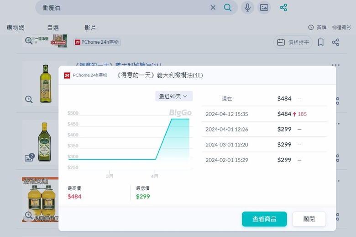
Task: Click popup title 《得意的一天》義大利橄欖油(1L)
Action: [x=159, y=75]
